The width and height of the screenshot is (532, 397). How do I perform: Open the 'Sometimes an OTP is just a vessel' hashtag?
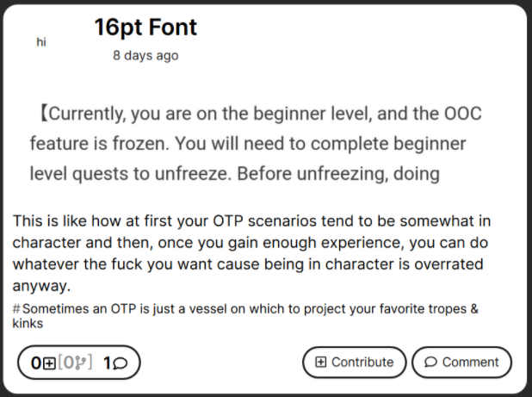(x=245, y=316)
